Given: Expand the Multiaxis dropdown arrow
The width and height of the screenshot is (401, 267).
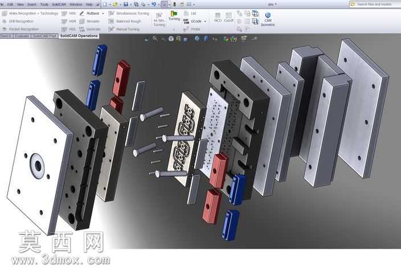Looking at the screenshot, I should 103,14.
